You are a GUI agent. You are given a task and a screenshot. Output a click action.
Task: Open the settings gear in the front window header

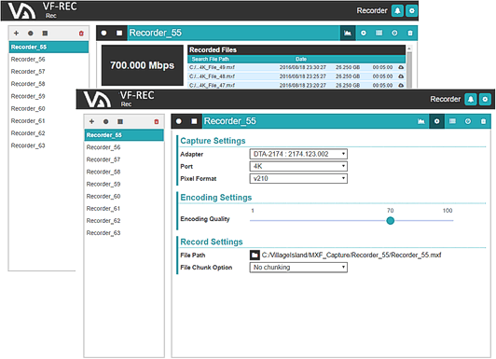point(485,100)
